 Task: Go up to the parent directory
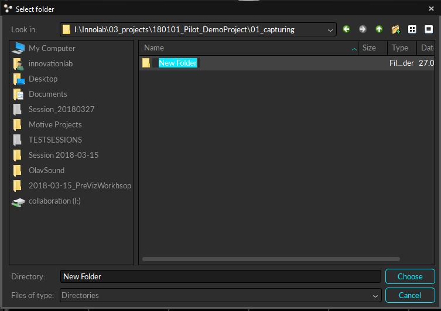[379, 29]
